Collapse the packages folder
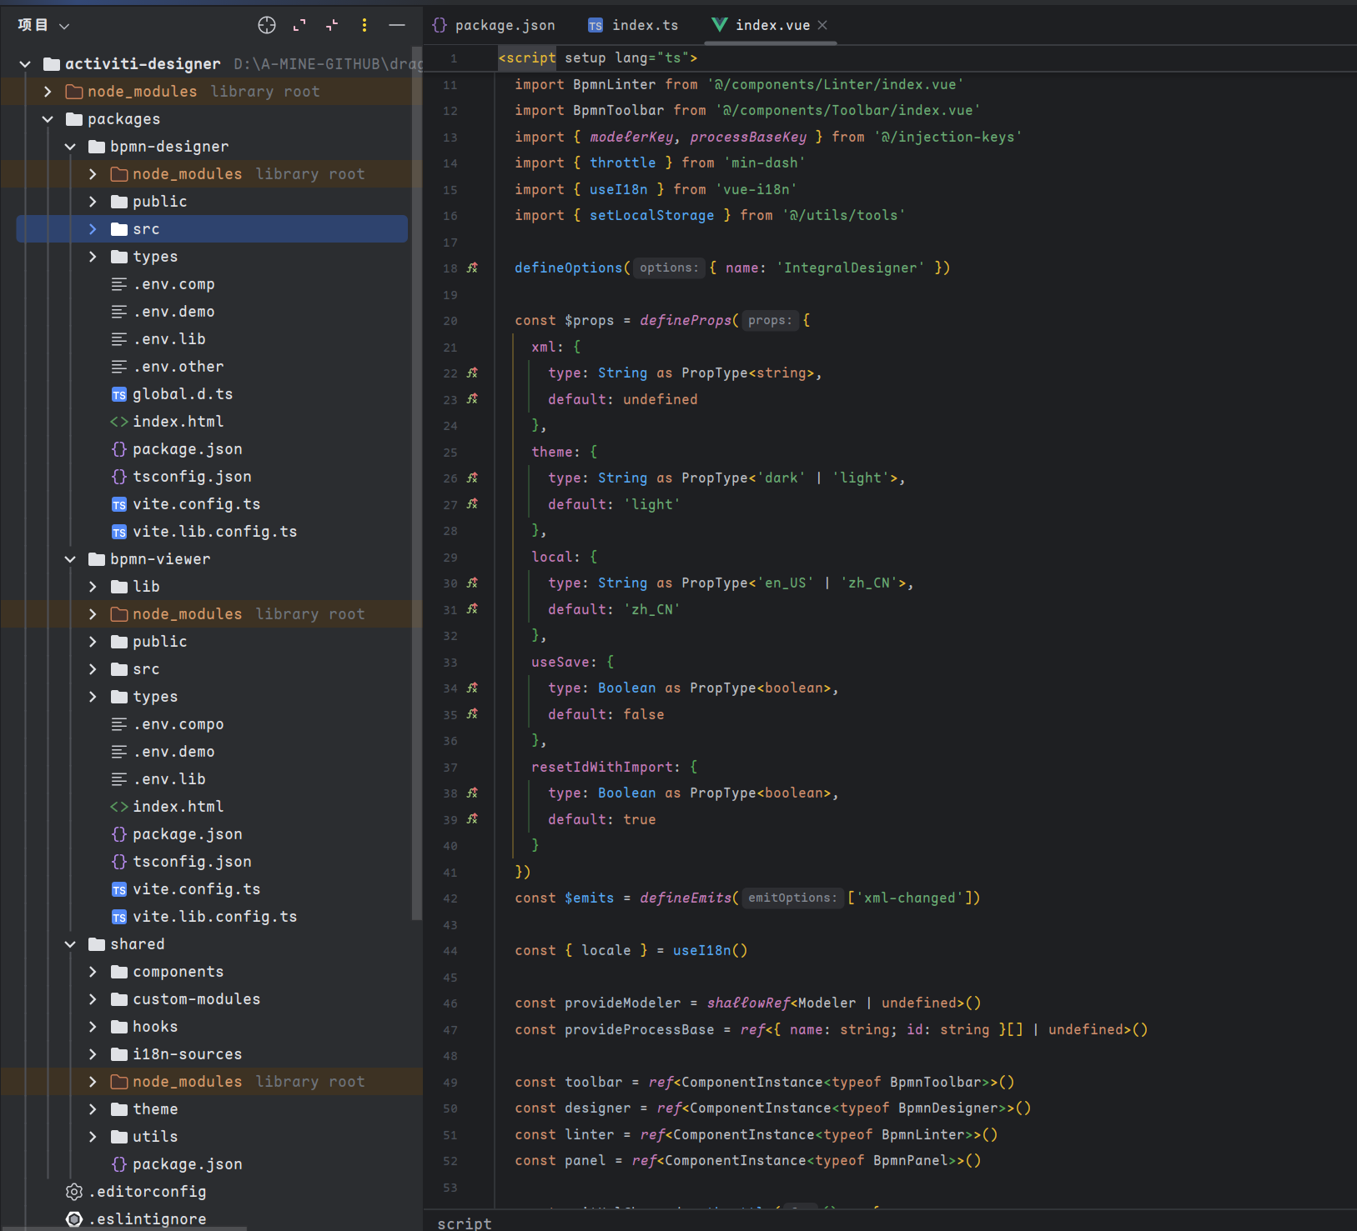 click(48, 118)
